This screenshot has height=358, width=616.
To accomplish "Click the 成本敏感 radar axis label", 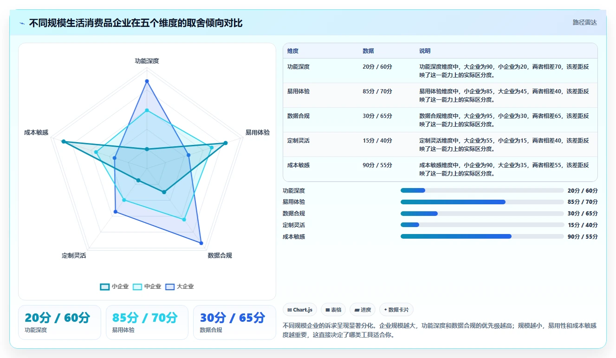I will [36, 133].
